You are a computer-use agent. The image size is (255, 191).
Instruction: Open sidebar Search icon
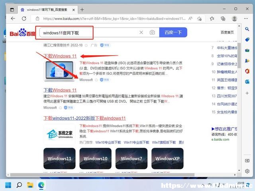point(247,29)
